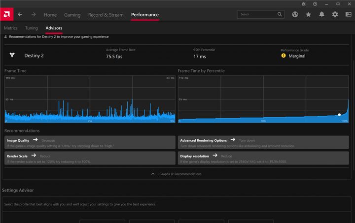355x223 pixels.
Task: Click the vertical scrollbar on right
Action: click(354, 115)
